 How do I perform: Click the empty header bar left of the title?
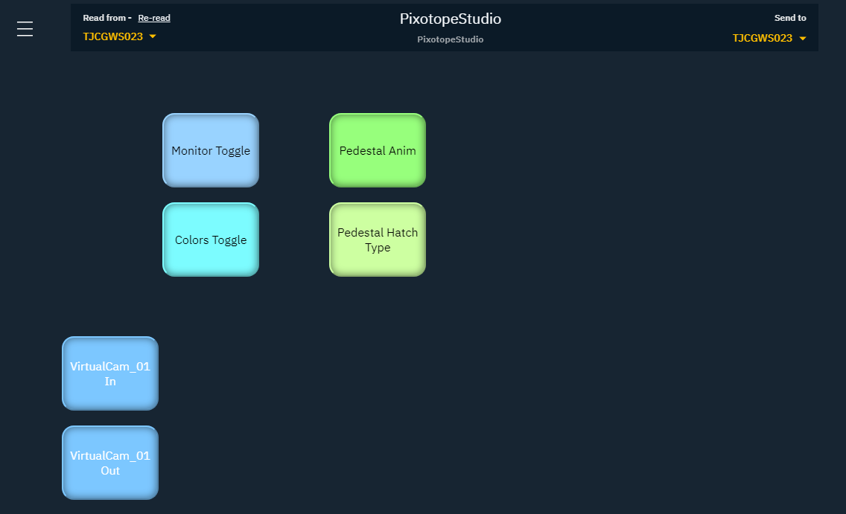coord(283,28)
